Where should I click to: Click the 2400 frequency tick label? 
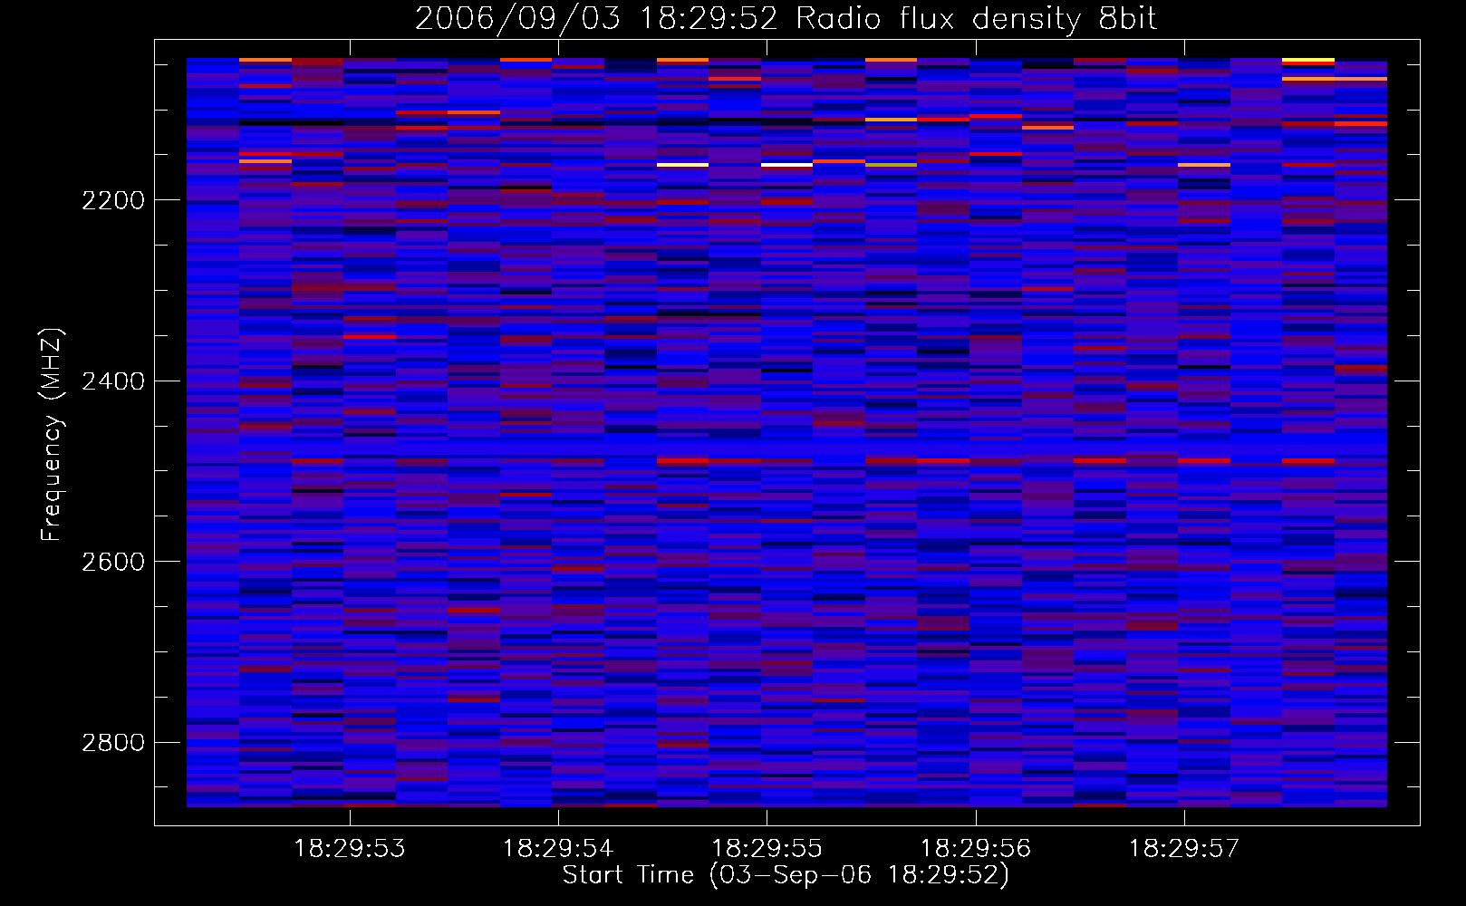tap(113, 381)
